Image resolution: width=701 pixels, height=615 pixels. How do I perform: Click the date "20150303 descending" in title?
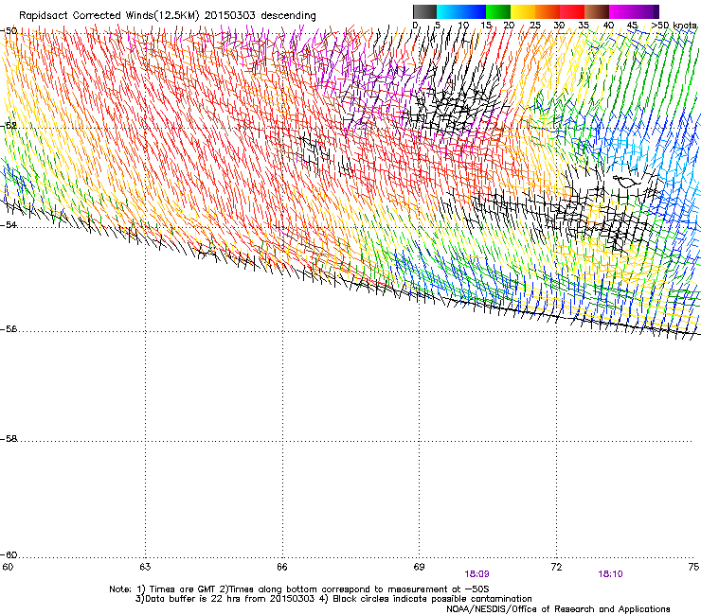pos(261,16)
